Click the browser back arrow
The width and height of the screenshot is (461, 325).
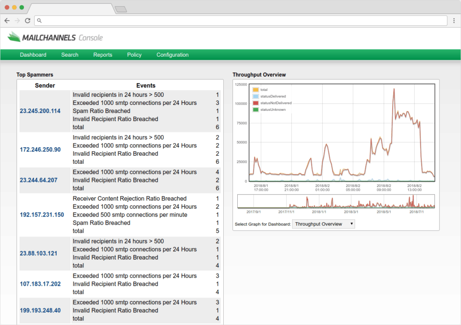(x=7, y=21)
